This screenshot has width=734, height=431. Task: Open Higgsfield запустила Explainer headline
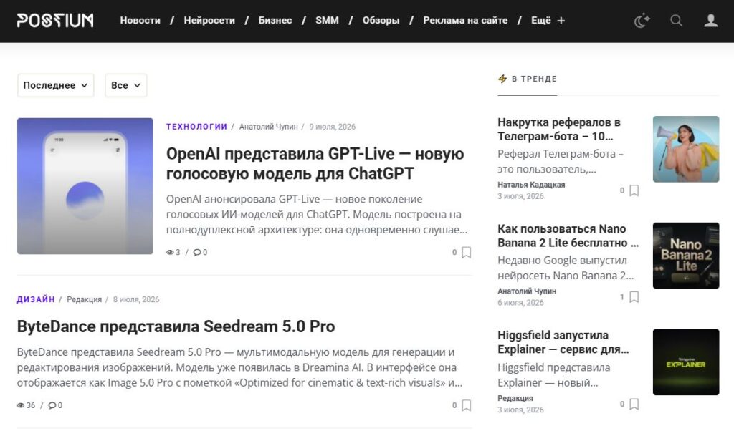point(563,342)
